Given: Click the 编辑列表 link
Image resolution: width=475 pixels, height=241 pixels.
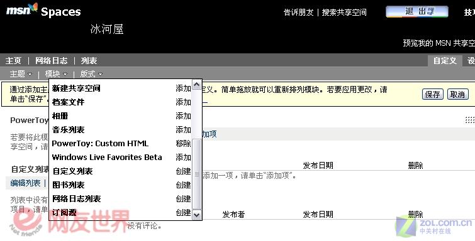Looking at the screenshot, I should tap(25, 183).
